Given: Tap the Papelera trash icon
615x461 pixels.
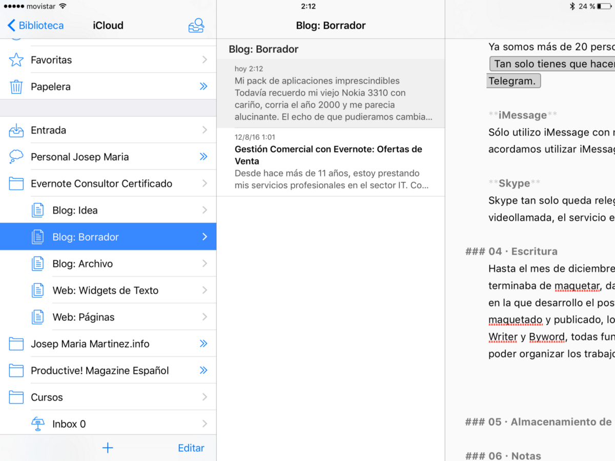Looking at the screenshot, I should click(x=16, y=87).
